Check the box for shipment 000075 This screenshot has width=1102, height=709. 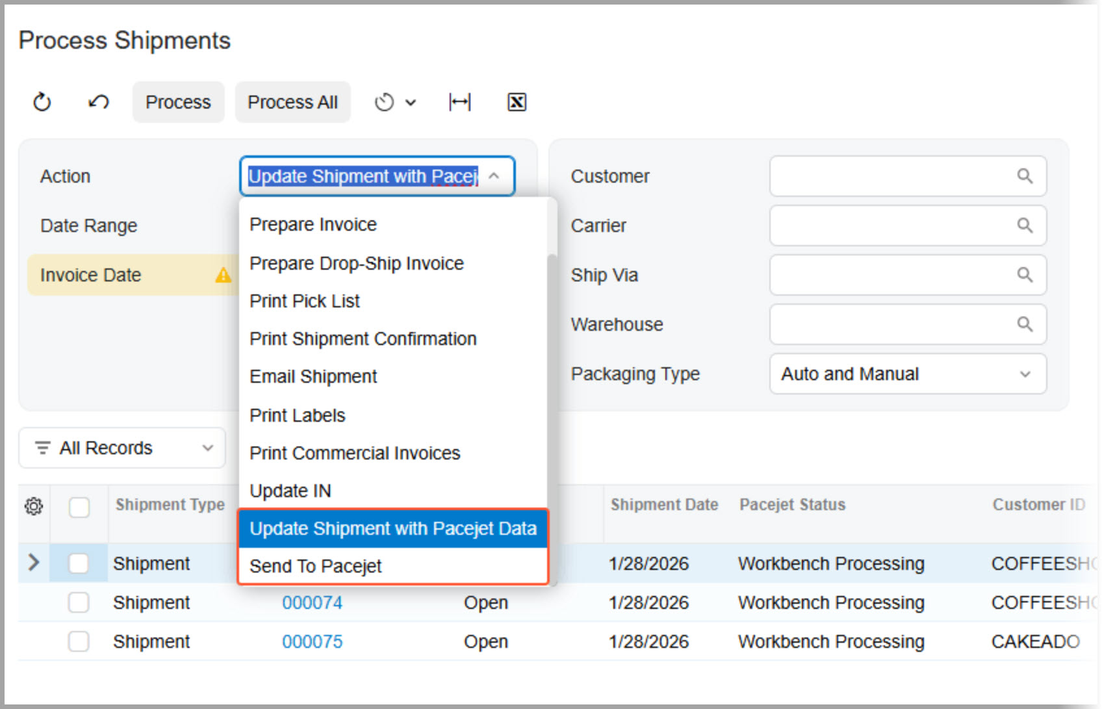pyautogui.click(x=79, y=641)
